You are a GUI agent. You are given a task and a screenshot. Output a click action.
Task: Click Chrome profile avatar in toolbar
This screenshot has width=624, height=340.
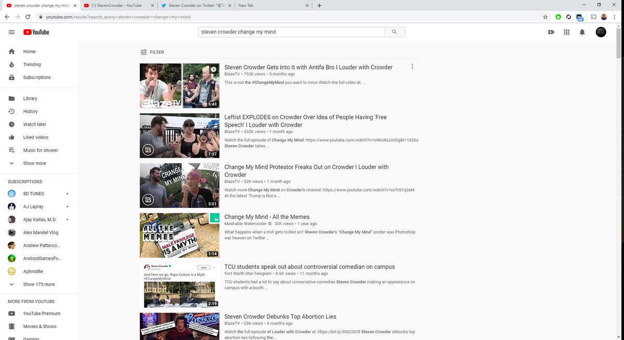pyautogui.click(x=604, y=17)
